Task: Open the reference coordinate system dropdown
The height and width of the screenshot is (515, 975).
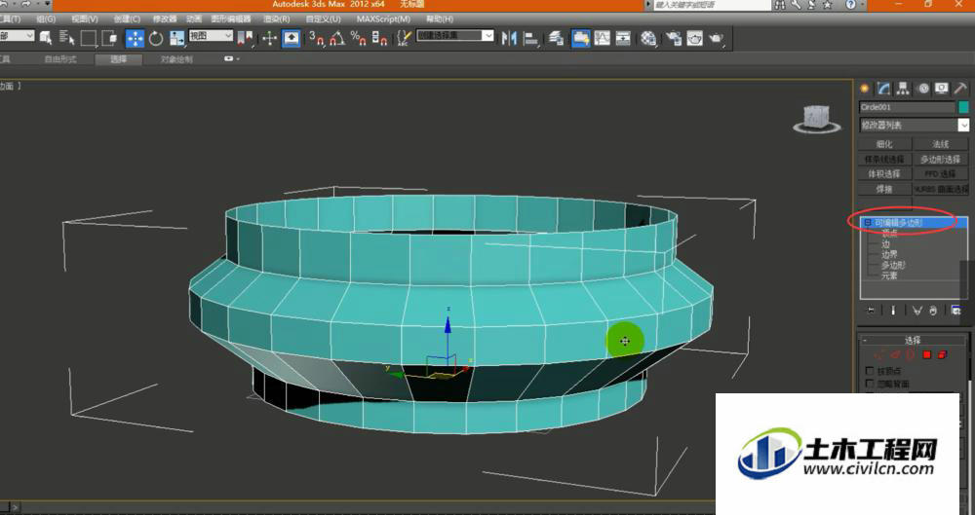Action: click(211, 36)
